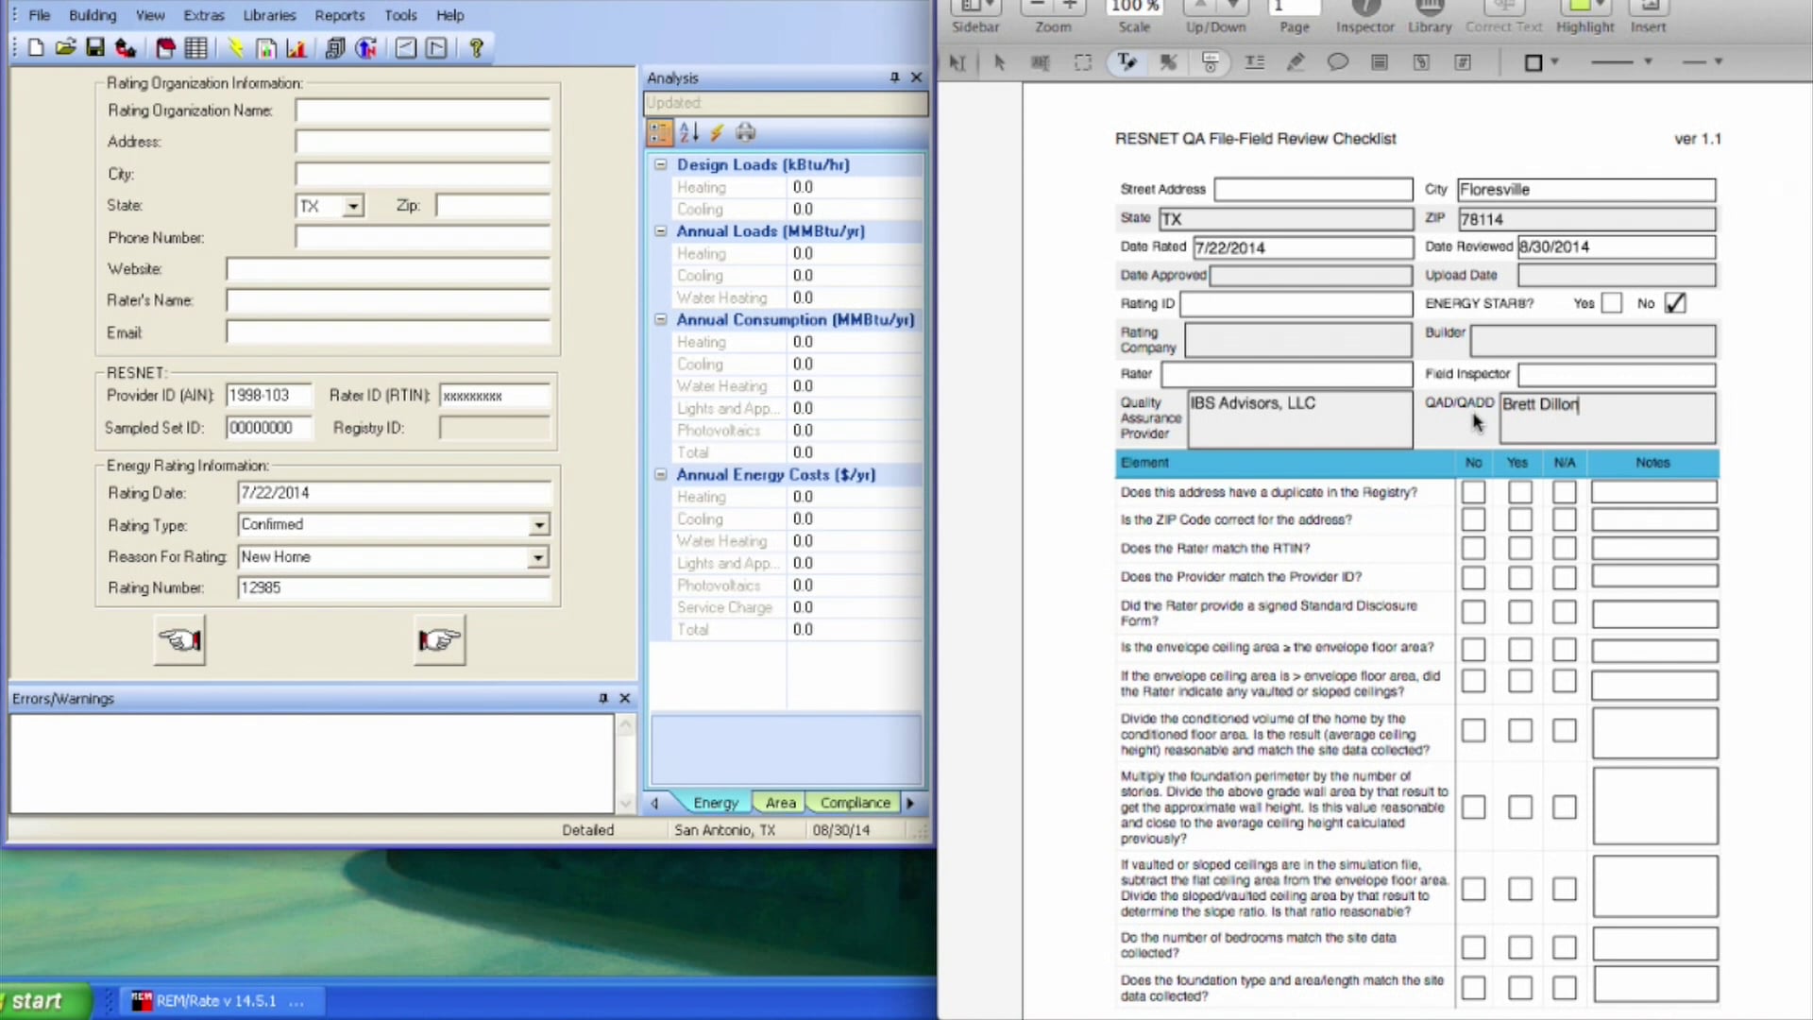Check Yes for duplicate address in Registry
The height and width of the screenshot is (1020, 1813).
click(x=1519, y=492)
